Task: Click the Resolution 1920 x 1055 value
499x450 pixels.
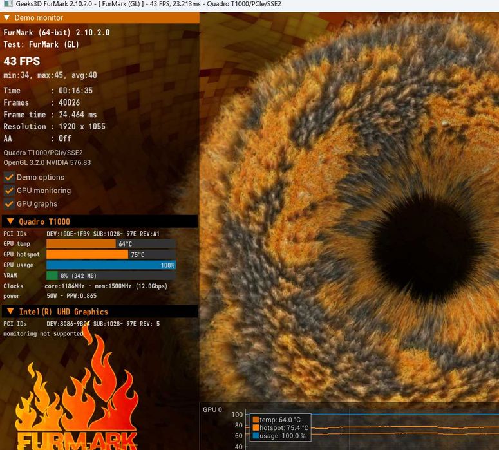Action: [x=82, y=126]
